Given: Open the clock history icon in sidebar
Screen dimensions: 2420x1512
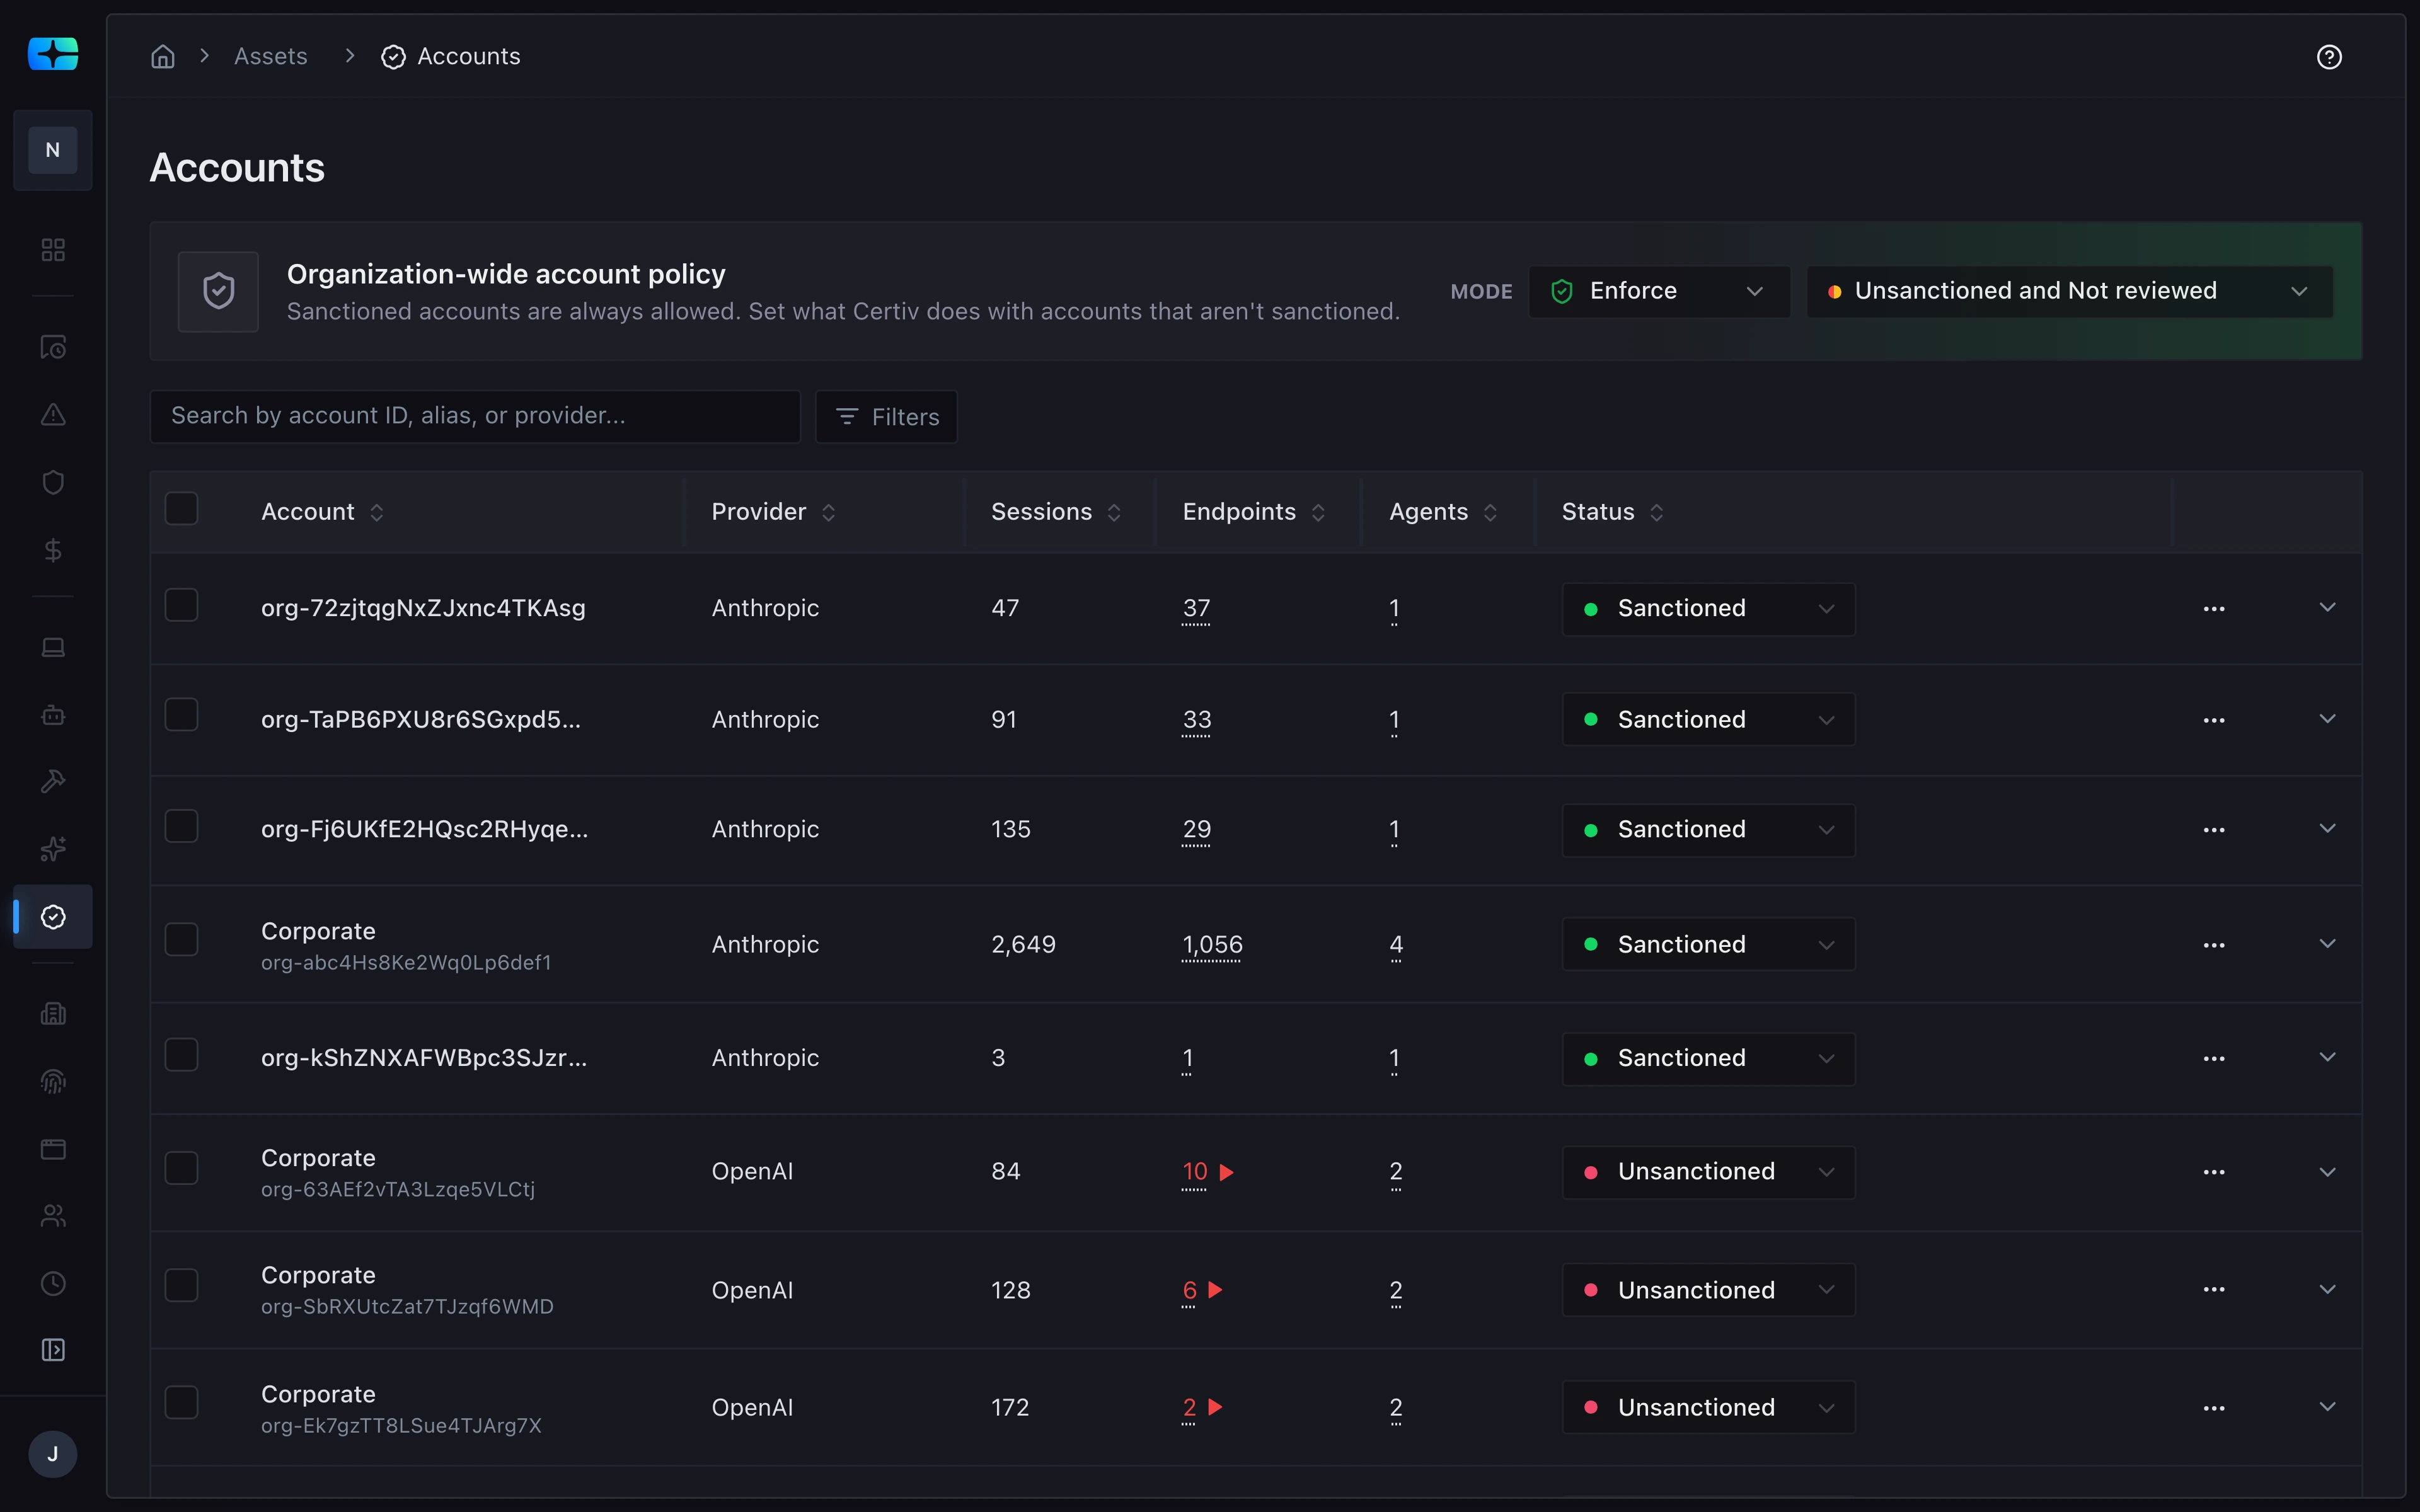Looking at the screenshot, I should point(53,1283).
